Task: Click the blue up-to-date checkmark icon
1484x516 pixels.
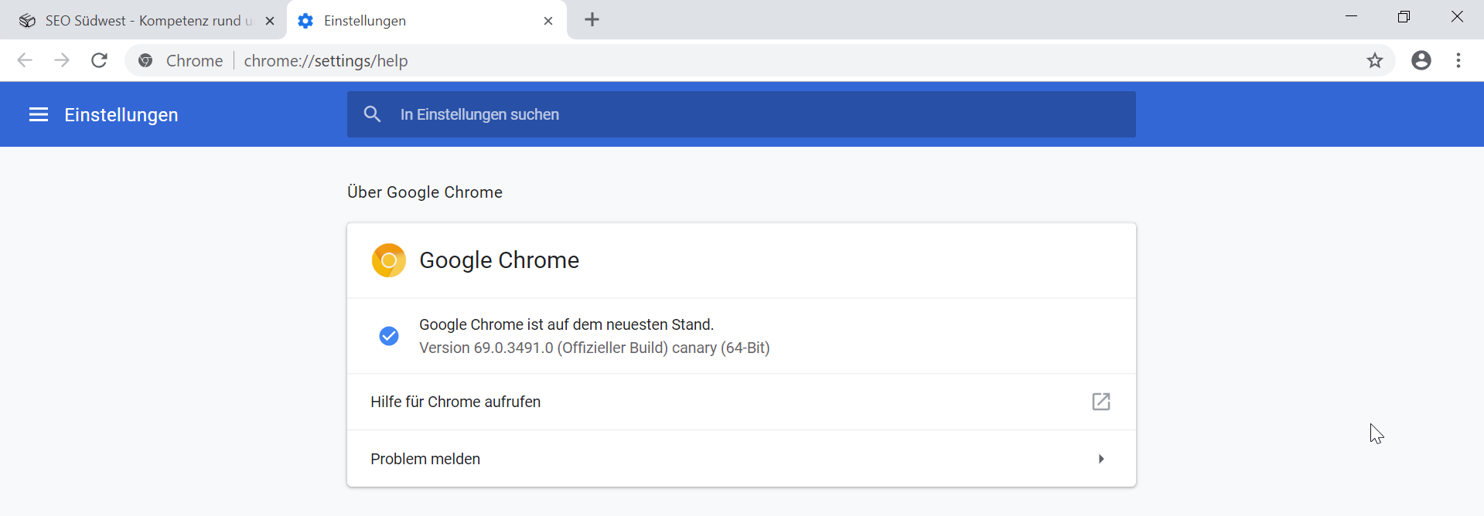Action: pos(389,336)
